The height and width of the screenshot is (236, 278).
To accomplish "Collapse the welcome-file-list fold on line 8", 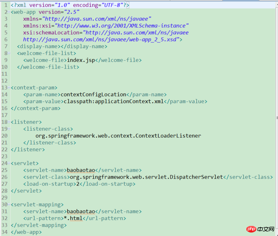I will (x=9, y=53).
